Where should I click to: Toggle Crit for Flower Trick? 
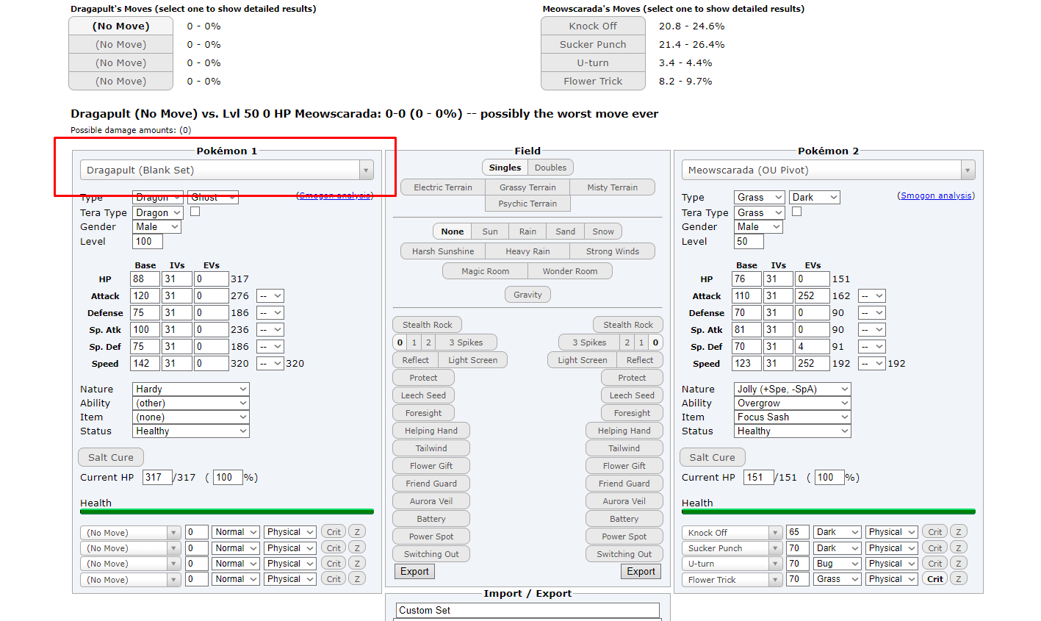tap(935, 579)
